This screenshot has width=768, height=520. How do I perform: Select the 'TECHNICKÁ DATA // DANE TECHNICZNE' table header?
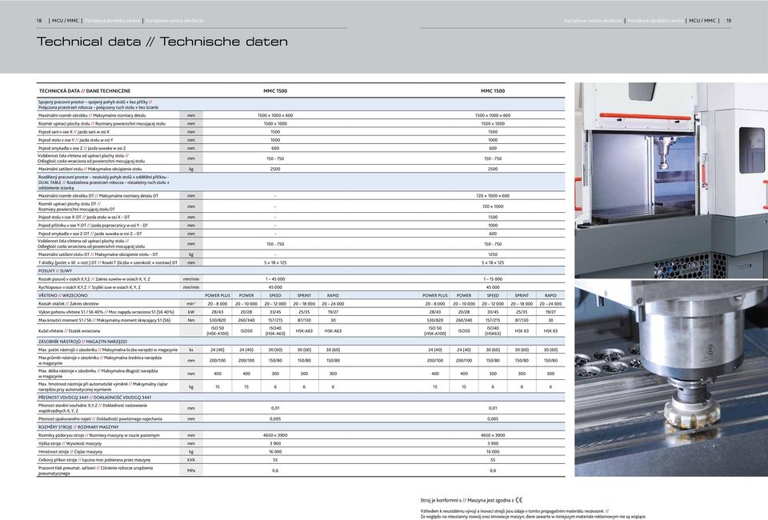[85, 91]
